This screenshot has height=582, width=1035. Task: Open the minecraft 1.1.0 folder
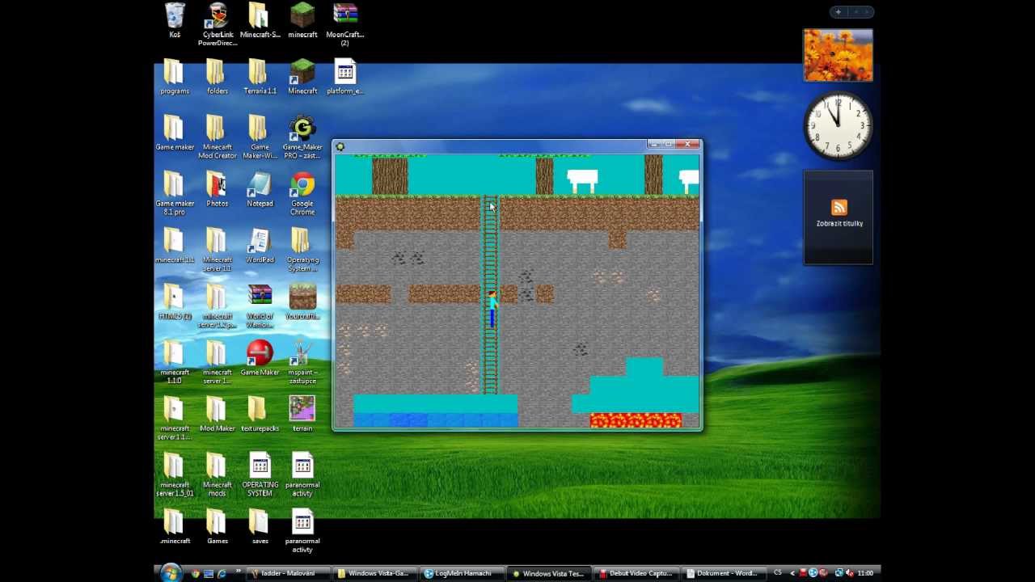(175, 362)
